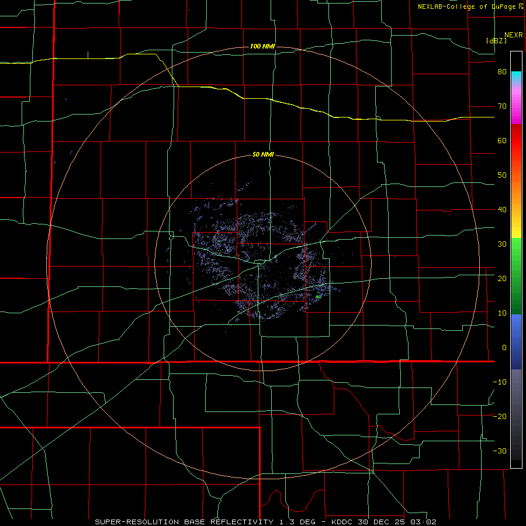526x526 pixels.
Task: Click the blue segment of the color bar
Action: point(516,341)
